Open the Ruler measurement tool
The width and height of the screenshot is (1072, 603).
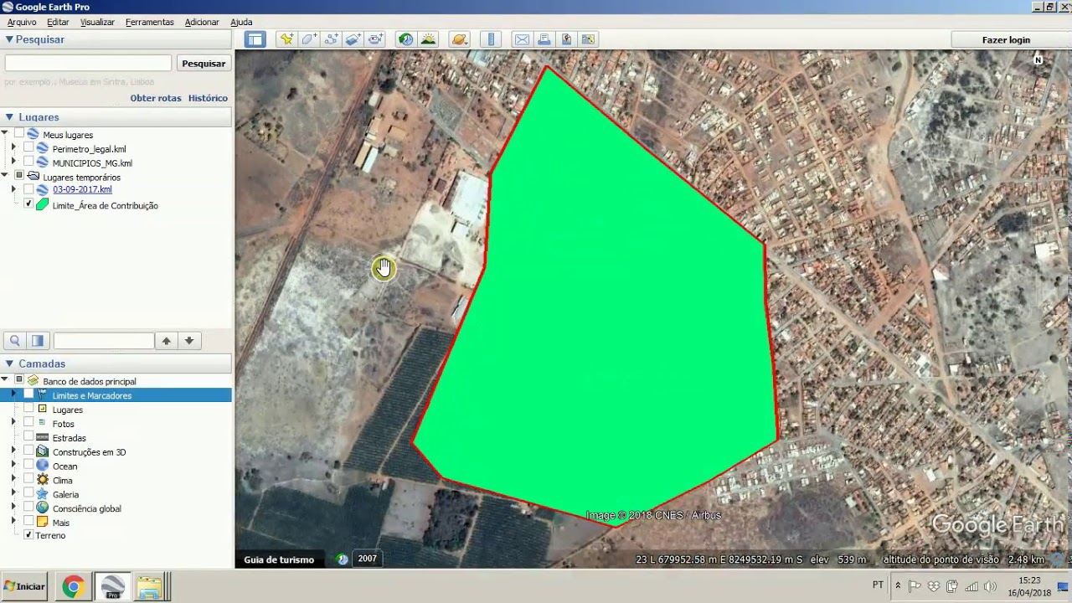[x=492, y=39]
